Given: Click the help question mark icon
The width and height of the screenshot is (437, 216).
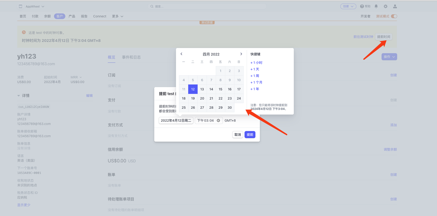Looking at the screenshot, I should (x=362, y=6).
